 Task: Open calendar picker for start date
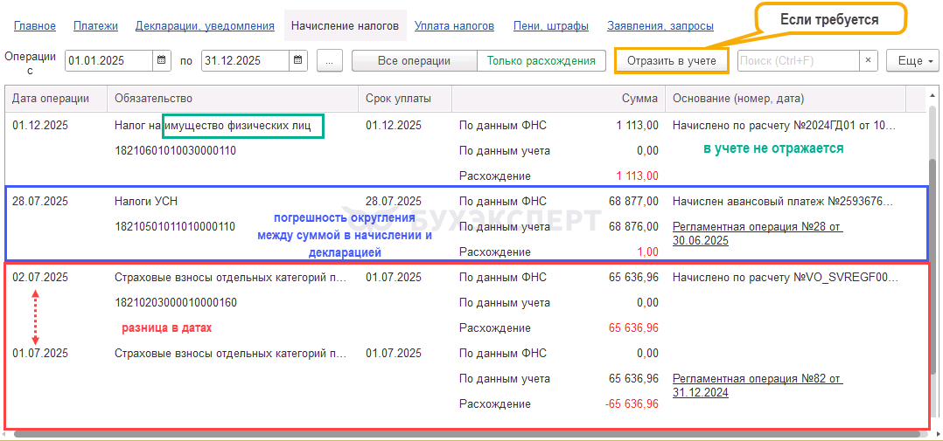(x=162, y=61)
